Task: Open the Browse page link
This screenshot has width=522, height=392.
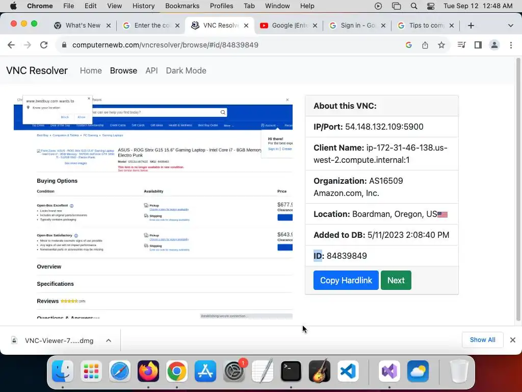Action: [x=123, y=70]
